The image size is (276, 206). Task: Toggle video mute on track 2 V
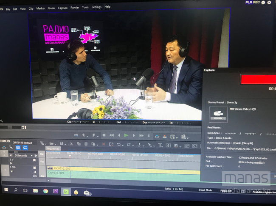[x=34, y=160]
